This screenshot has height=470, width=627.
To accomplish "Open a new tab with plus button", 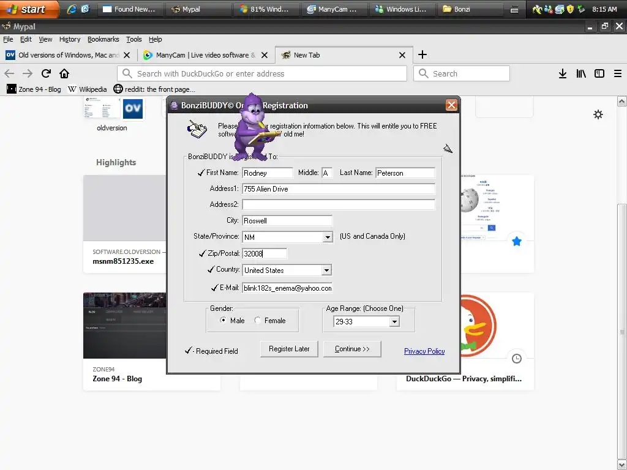I will [422, 54].
